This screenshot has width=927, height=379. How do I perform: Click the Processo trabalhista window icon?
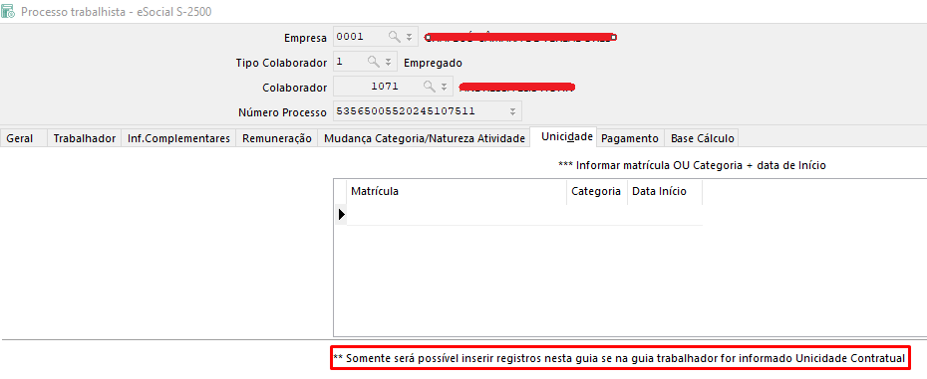[x=8, y=11]
